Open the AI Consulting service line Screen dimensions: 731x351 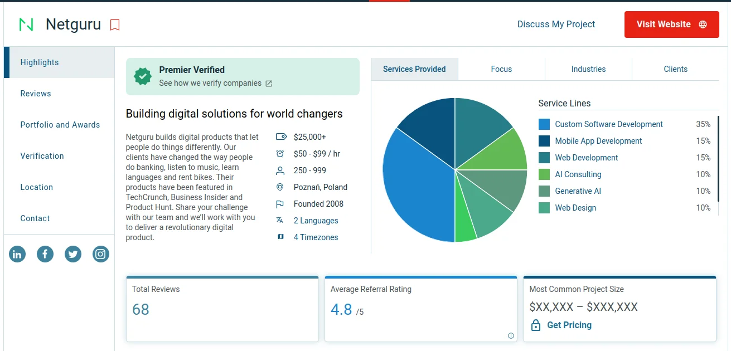pos(578,174)
